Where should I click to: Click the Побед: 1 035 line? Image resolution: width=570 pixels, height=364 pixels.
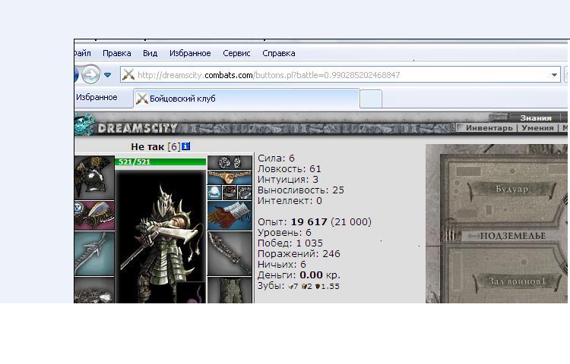pos(290,243)
